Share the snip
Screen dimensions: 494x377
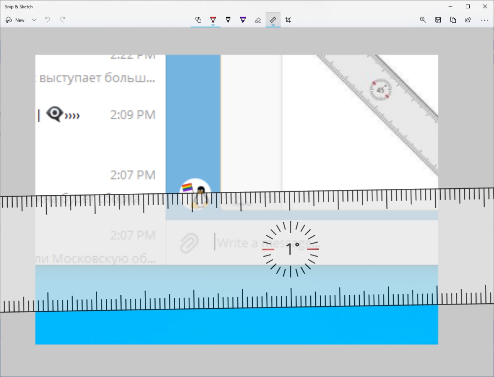468,20
